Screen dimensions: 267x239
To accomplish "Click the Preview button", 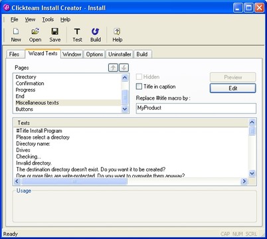I will (x=232, y=77).
